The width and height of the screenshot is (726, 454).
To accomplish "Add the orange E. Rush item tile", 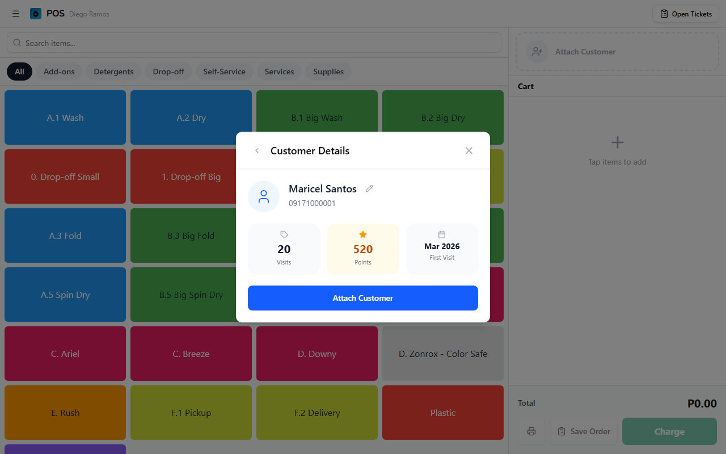I will (x=65, y=413).
